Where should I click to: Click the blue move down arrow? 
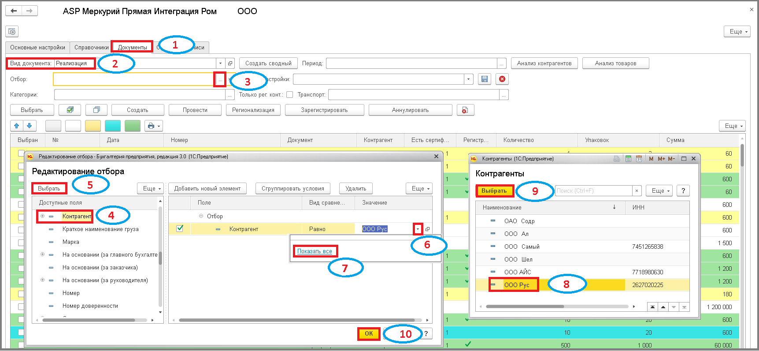(x=30, y=126)
